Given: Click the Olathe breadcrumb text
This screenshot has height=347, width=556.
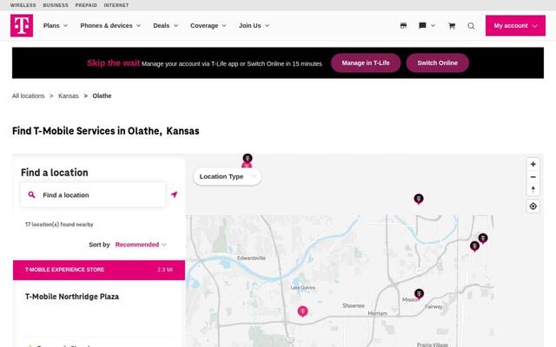Looking at the screenshot, I should coord(102,96).
